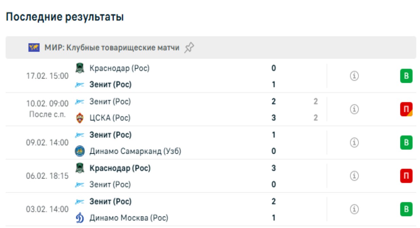The image size is (420, 228).
Task: Select the 09.02. 14:00 match row time
Action: point(47,143)
